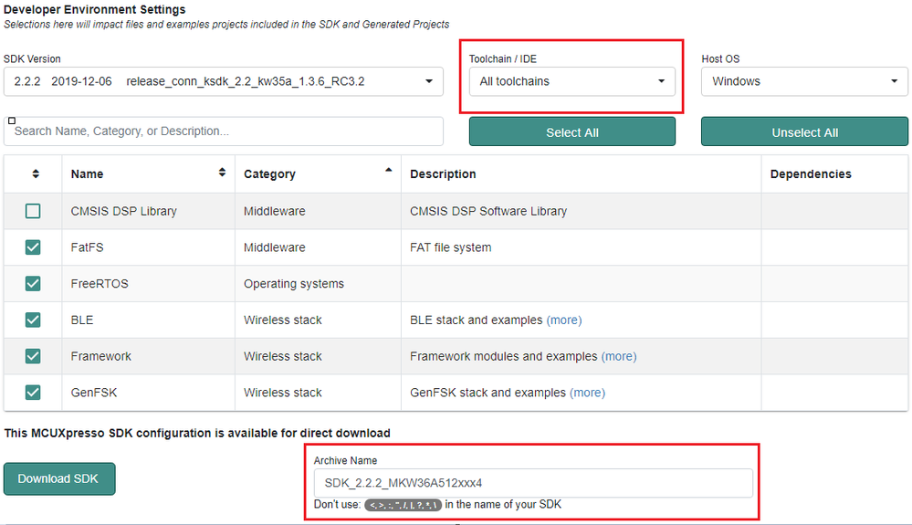The height and width of the screenshot is (525, 912).
Task: Uncheck the FreeRTOS checkbox
Action: click(x=33, y=284)
